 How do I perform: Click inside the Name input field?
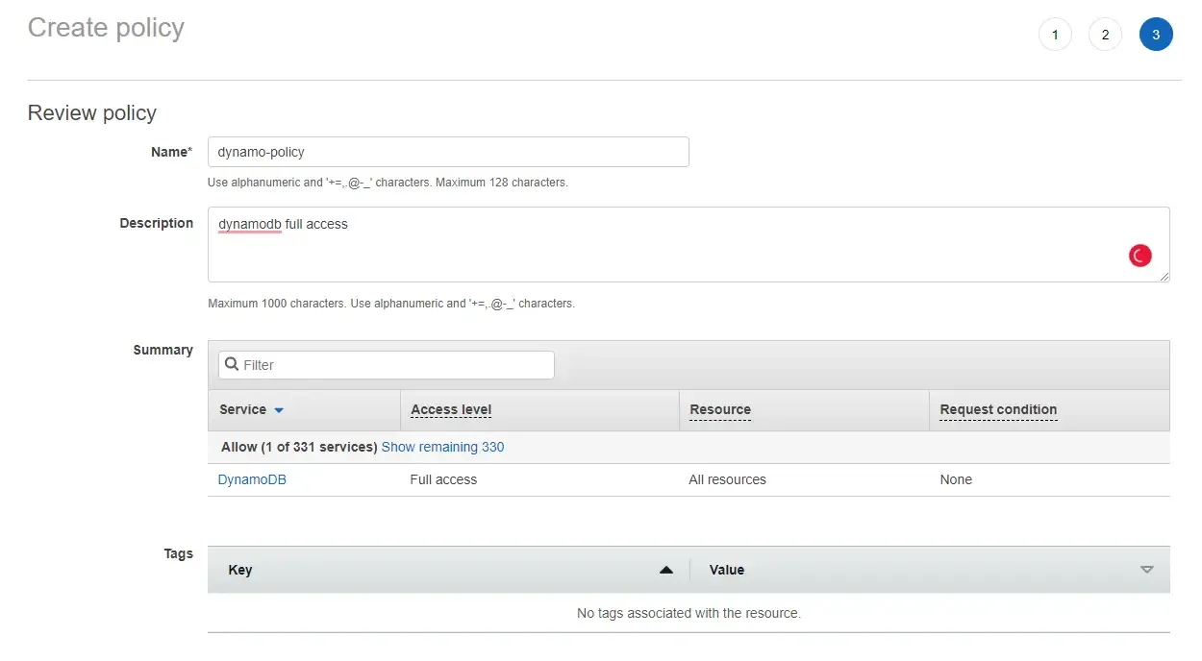(448, 151)
